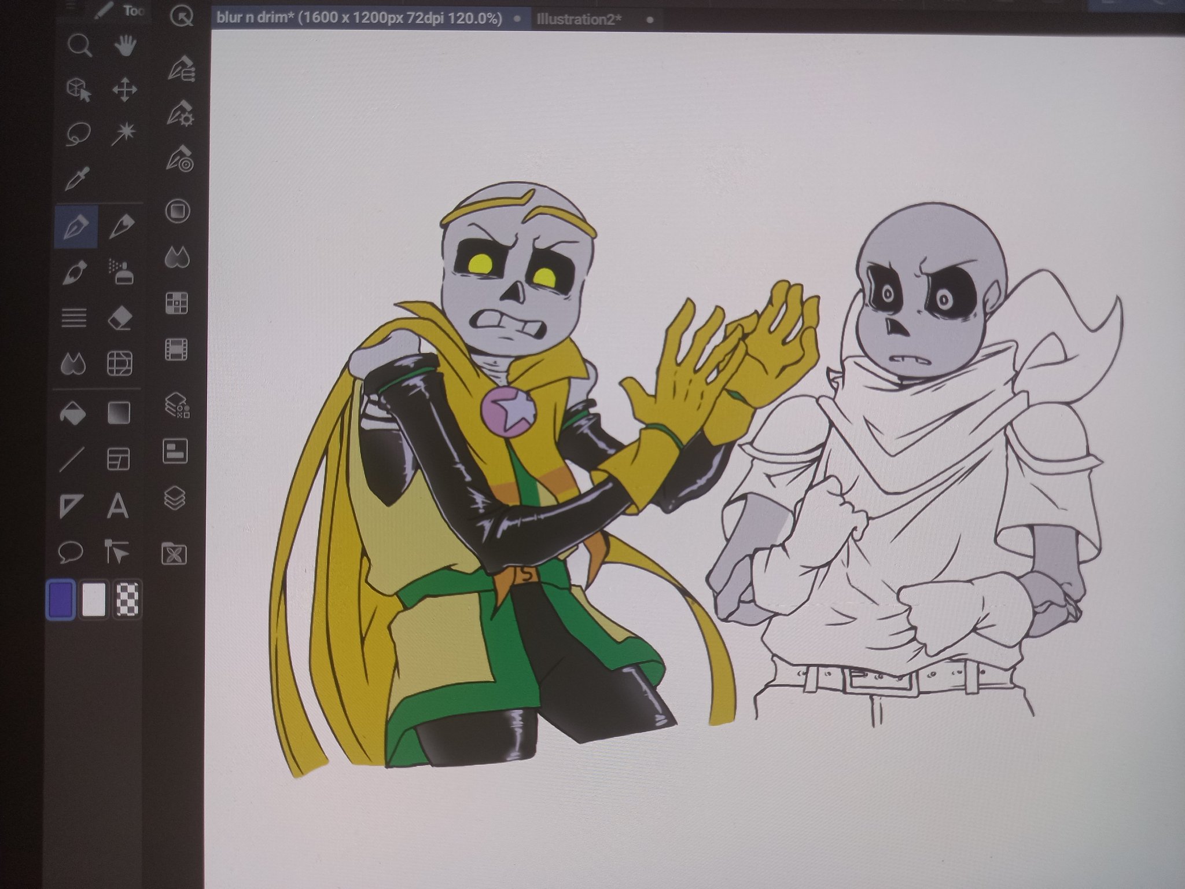Open the Sub Tool palette
The image size is (1185, 889).
[x=182, y=69]
